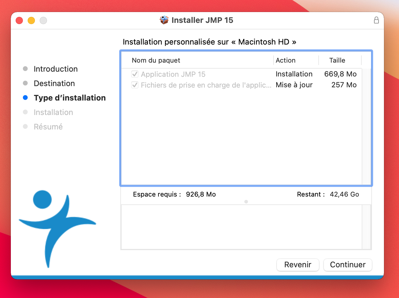Click the lock icon in the title bar
399x298 pixels.
tap(376, 20)
